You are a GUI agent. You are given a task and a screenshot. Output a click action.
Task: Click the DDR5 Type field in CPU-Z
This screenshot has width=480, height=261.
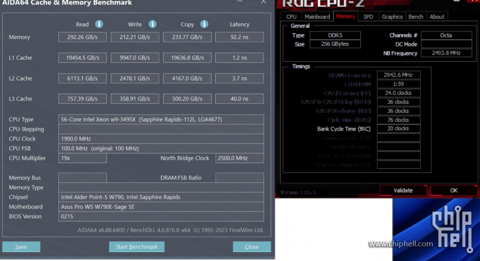coord(335,35)
